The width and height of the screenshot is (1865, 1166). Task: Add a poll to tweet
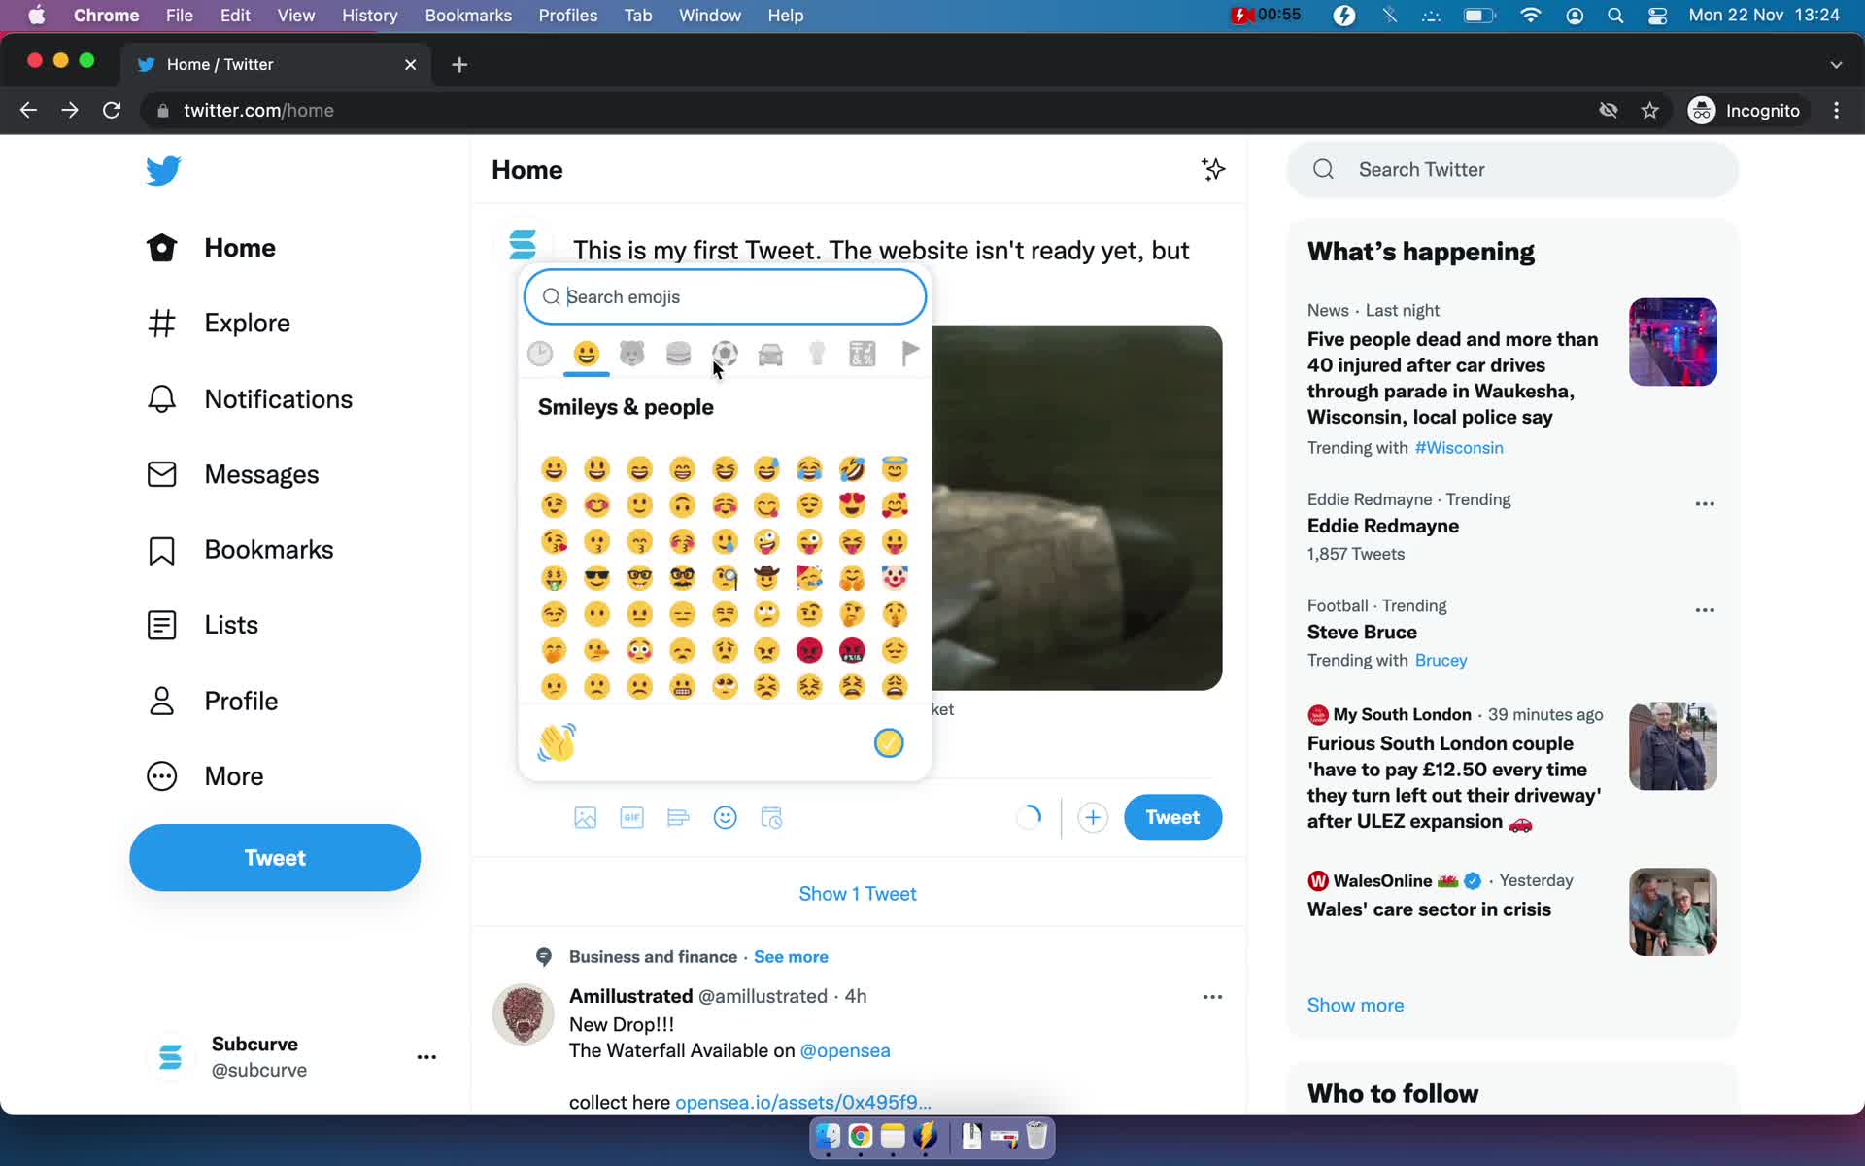[678, 818]
